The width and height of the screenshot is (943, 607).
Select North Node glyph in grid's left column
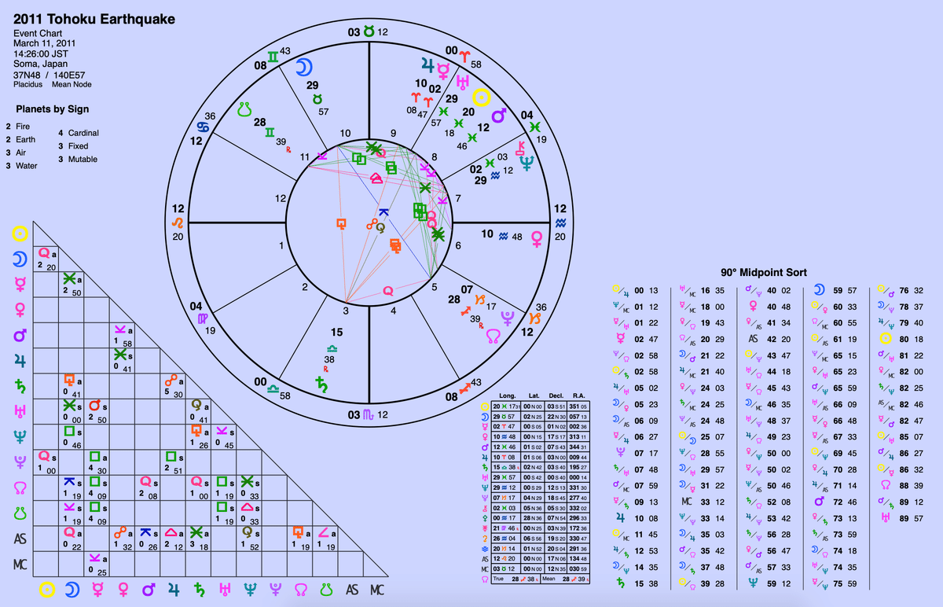[20, 487]
